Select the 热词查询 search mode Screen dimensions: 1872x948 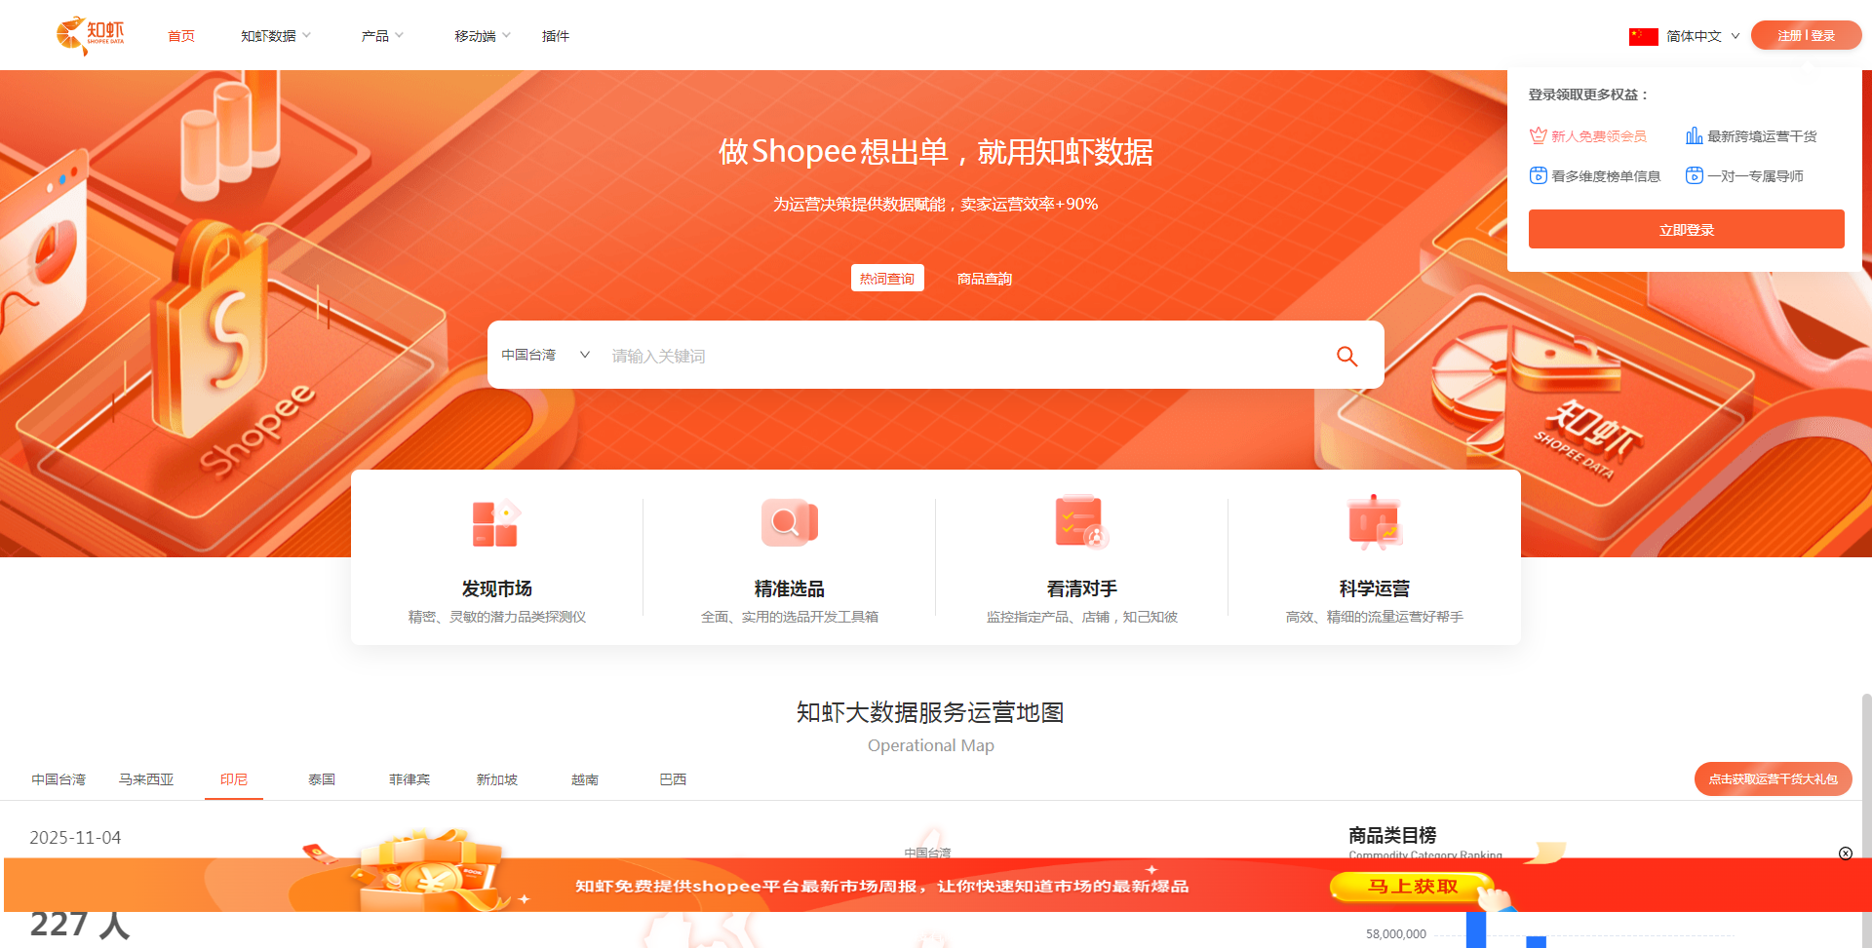(x=886, y=278)
